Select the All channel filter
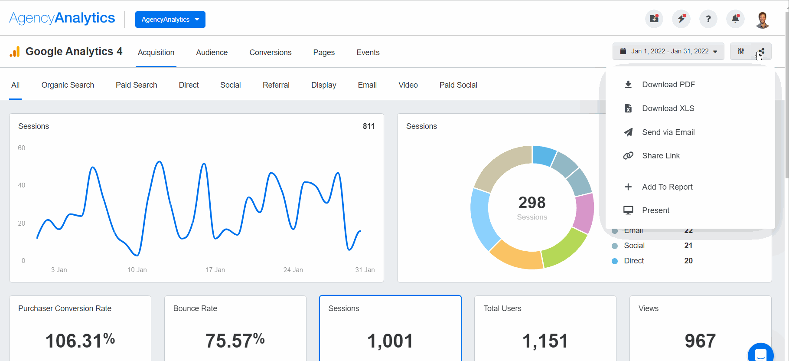Screen dimensions: 789x361 pyautogui.click(x=16, y=85)
